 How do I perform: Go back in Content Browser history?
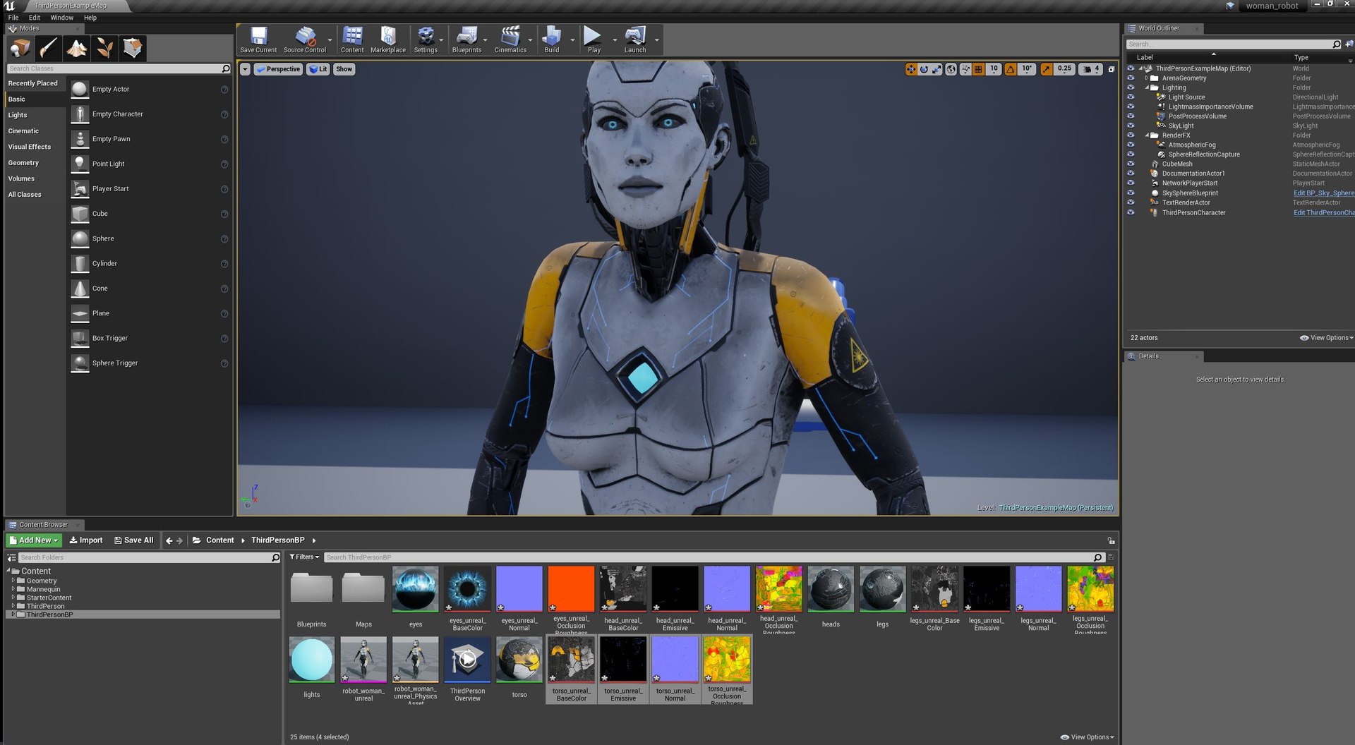(169, 540)
